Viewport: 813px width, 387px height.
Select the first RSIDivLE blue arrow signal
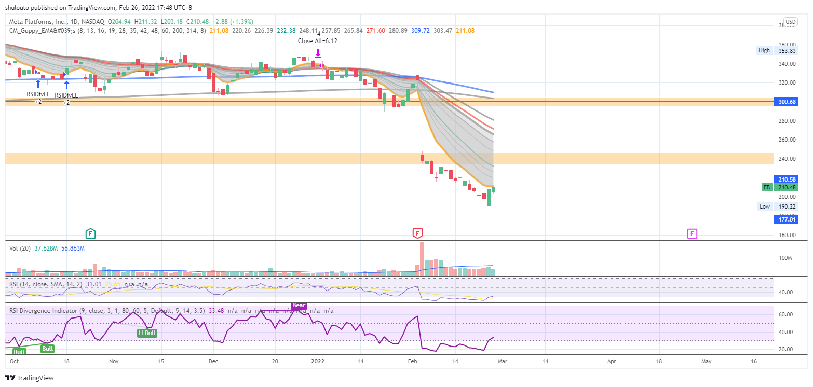tap(38, 83)
